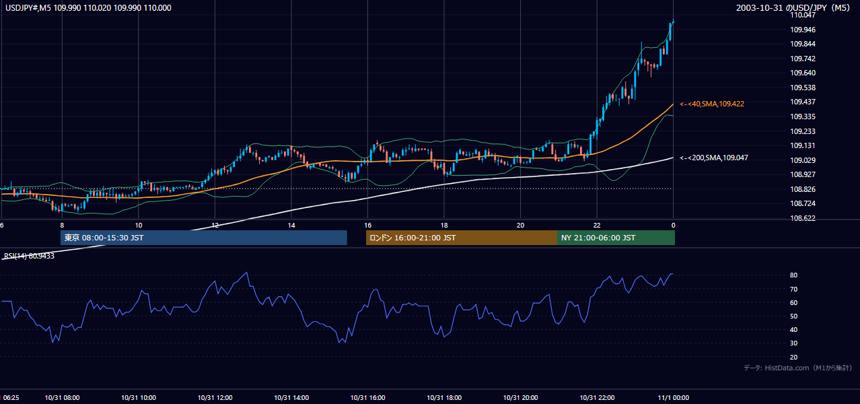Click price axis value 109.844

(803, 44)
